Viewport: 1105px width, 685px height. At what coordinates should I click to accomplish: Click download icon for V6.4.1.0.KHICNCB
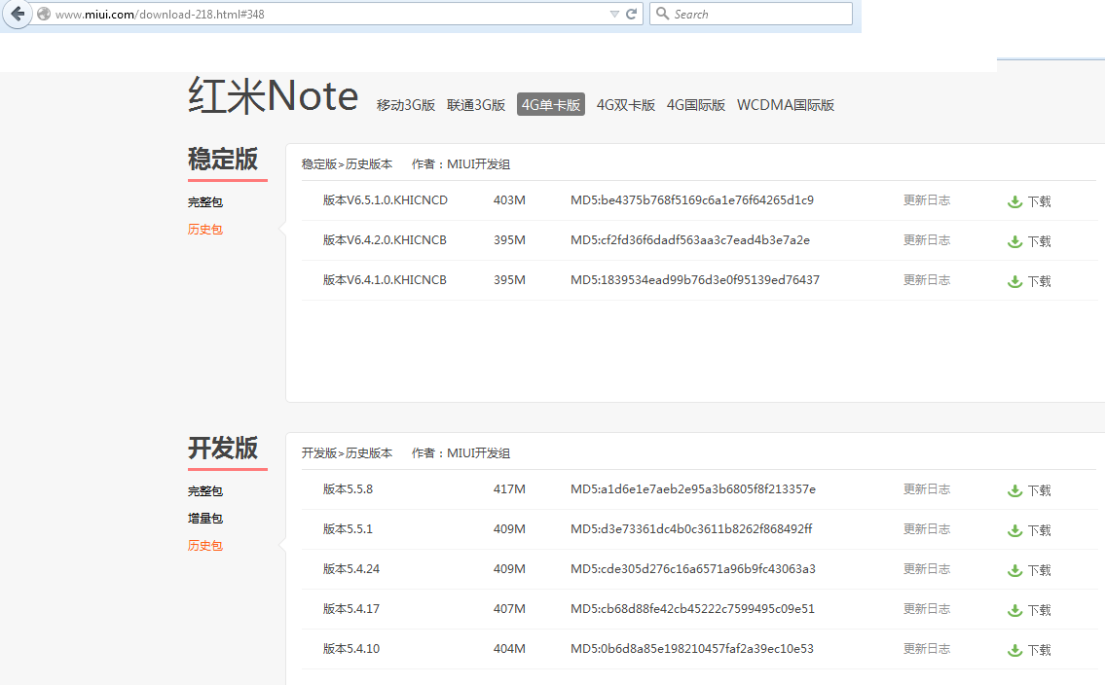(1014, 281)
